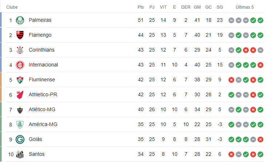Image resolution: width=267 pixels, height=162 pixels.
Task: Select the Flamengo team name
Action: pos(40,35)
